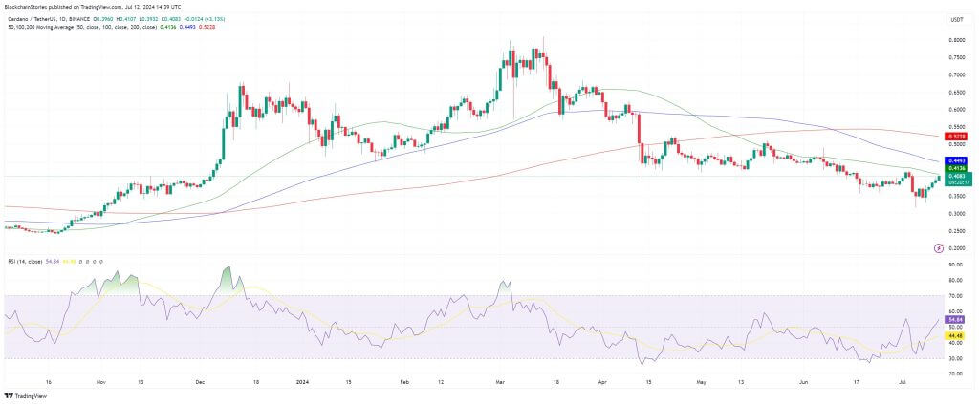
Task: Click the 0.3500 price axis tick
Action: click(x=955, y=197)
